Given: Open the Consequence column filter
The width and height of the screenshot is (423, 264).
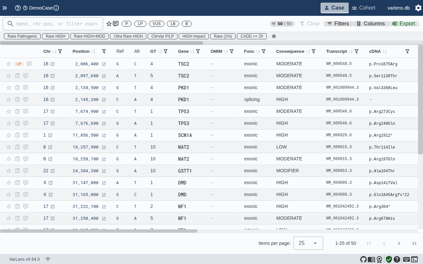Looking at the screenshot, I should [x=314, y=51].
